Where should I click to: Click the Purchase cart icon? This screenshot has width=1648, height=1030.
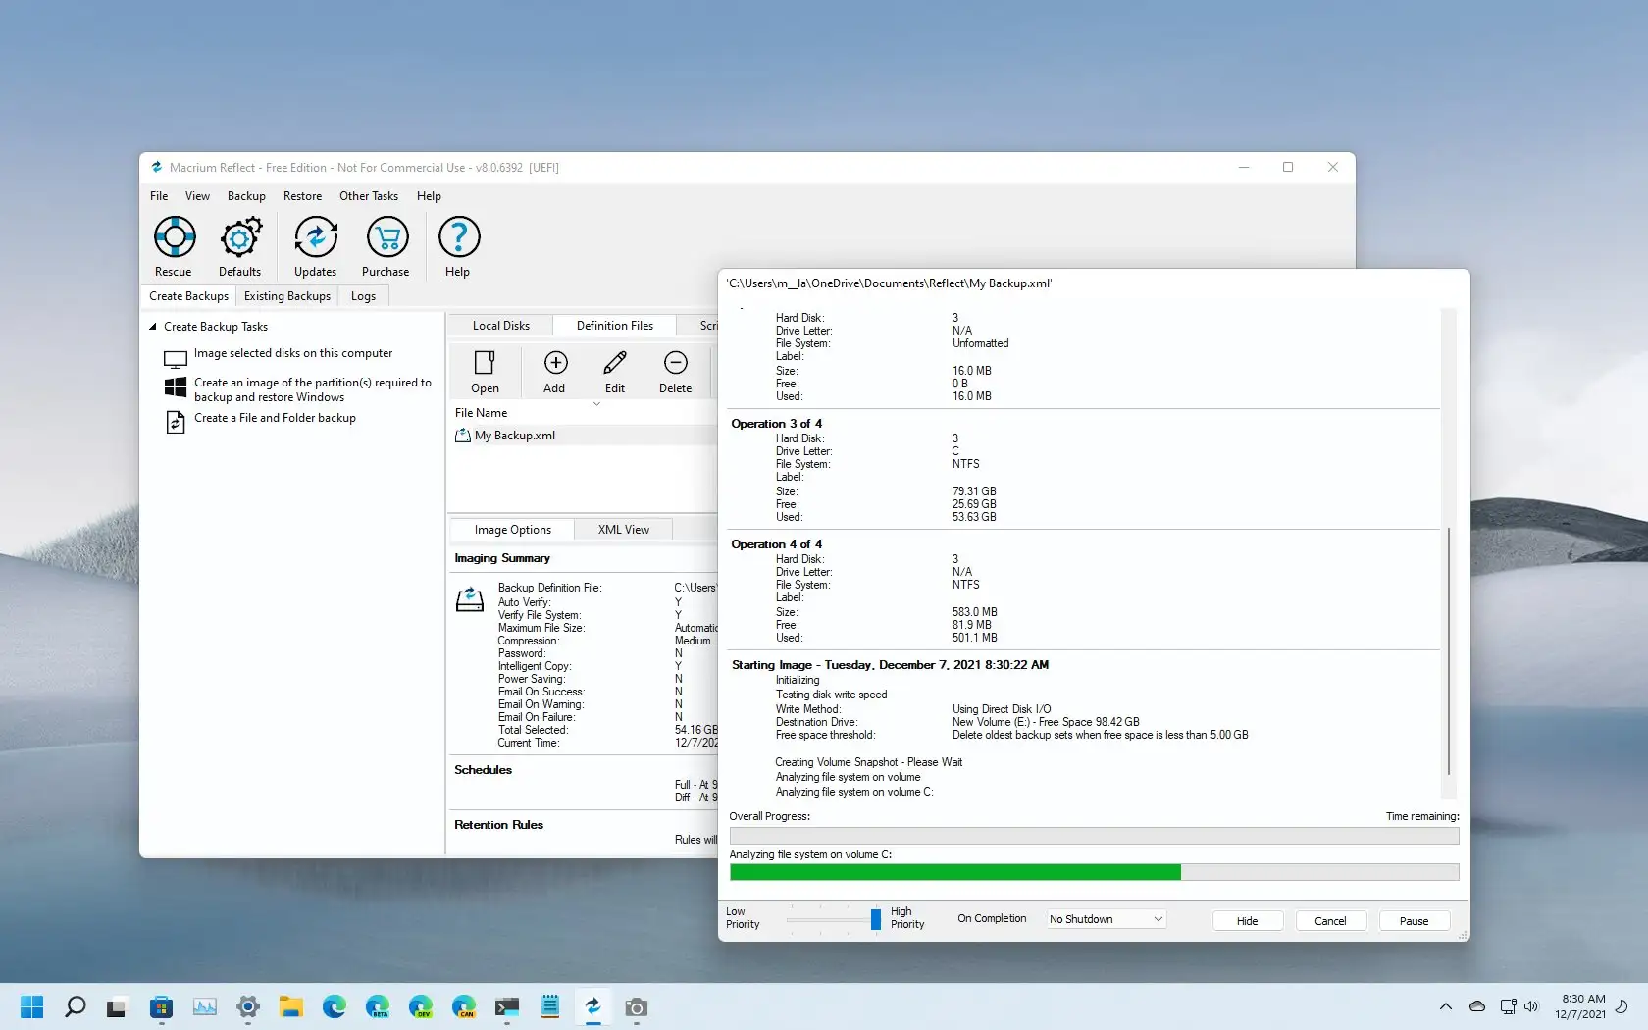click(386, 237)
